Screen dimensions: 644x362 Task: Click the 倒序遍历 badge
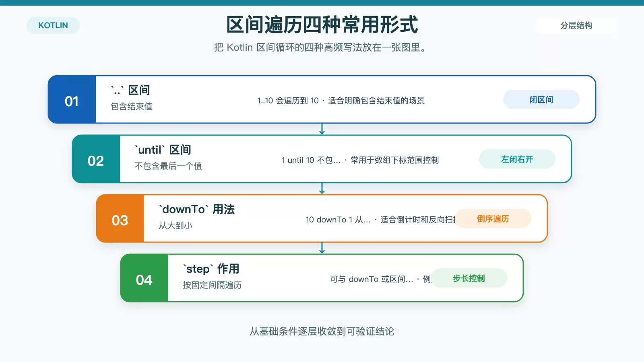click(493, 219)
